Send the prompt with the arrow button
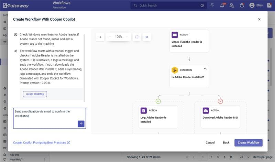275x162 pixels. [x=81, y=124]
